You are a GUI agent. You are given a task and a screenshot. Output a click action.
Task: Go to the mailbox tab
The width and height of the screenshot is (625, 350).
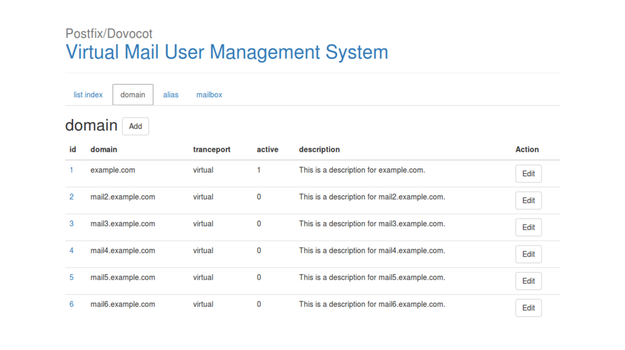point(209,95)
